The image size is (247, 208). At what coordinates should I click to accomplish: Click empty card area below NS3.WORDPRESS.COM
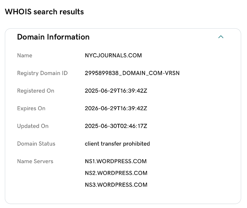[123, 196]
